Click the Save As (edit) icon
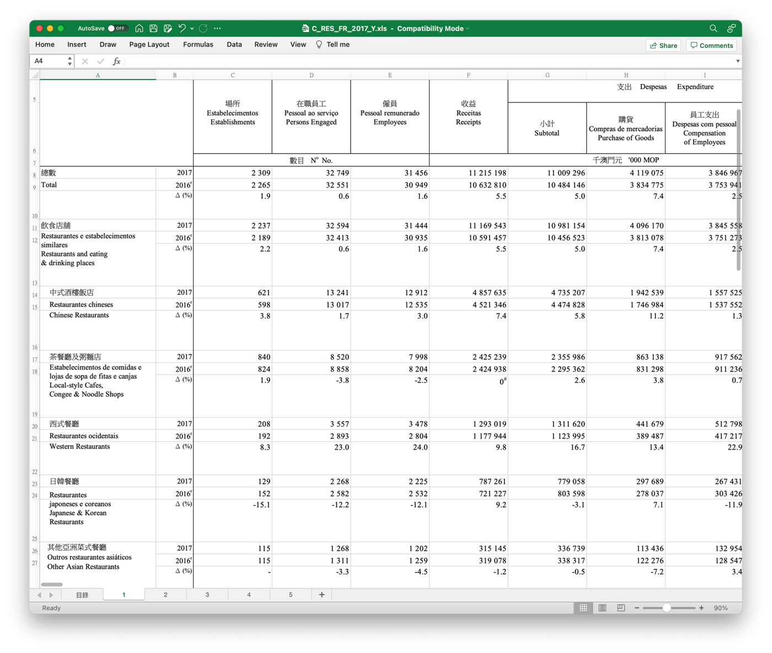772x653 pixels. [168, 28]
